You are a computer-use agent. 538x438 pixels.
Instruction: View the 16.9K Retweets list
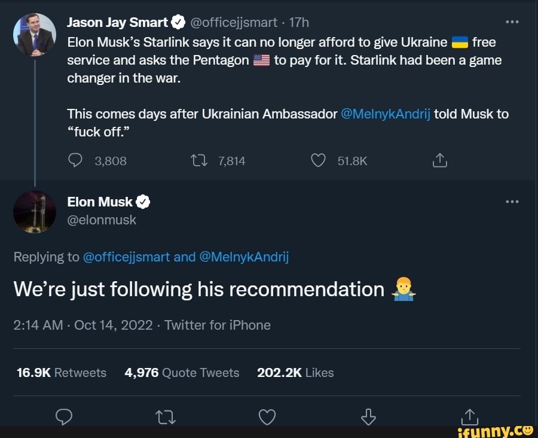point(62,373)
